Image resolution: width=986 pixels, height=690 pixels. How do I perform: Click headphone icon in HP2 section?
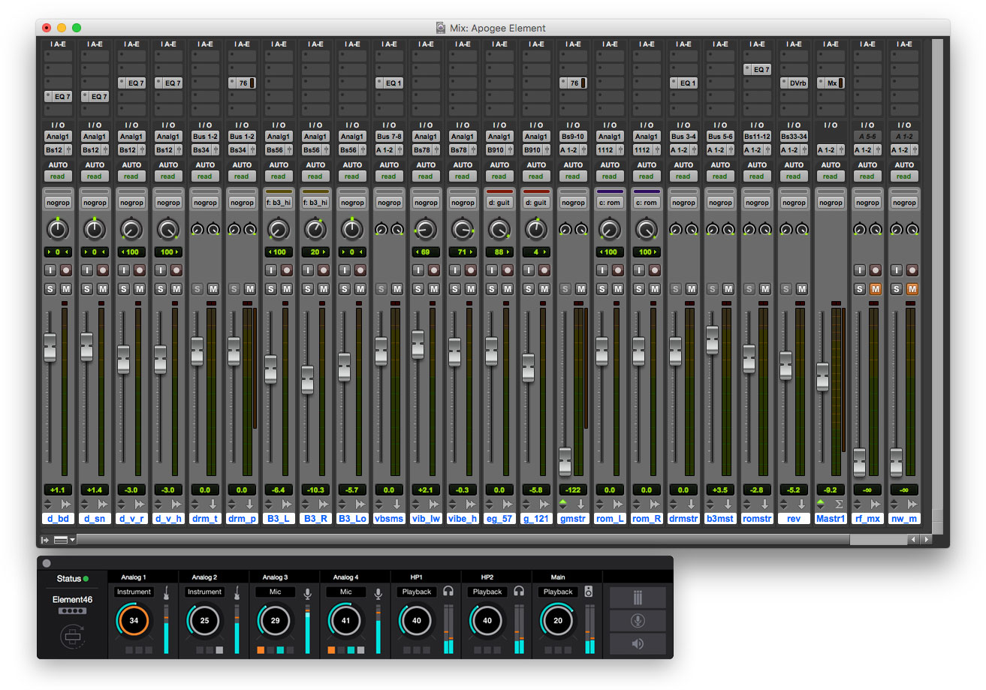519,592
